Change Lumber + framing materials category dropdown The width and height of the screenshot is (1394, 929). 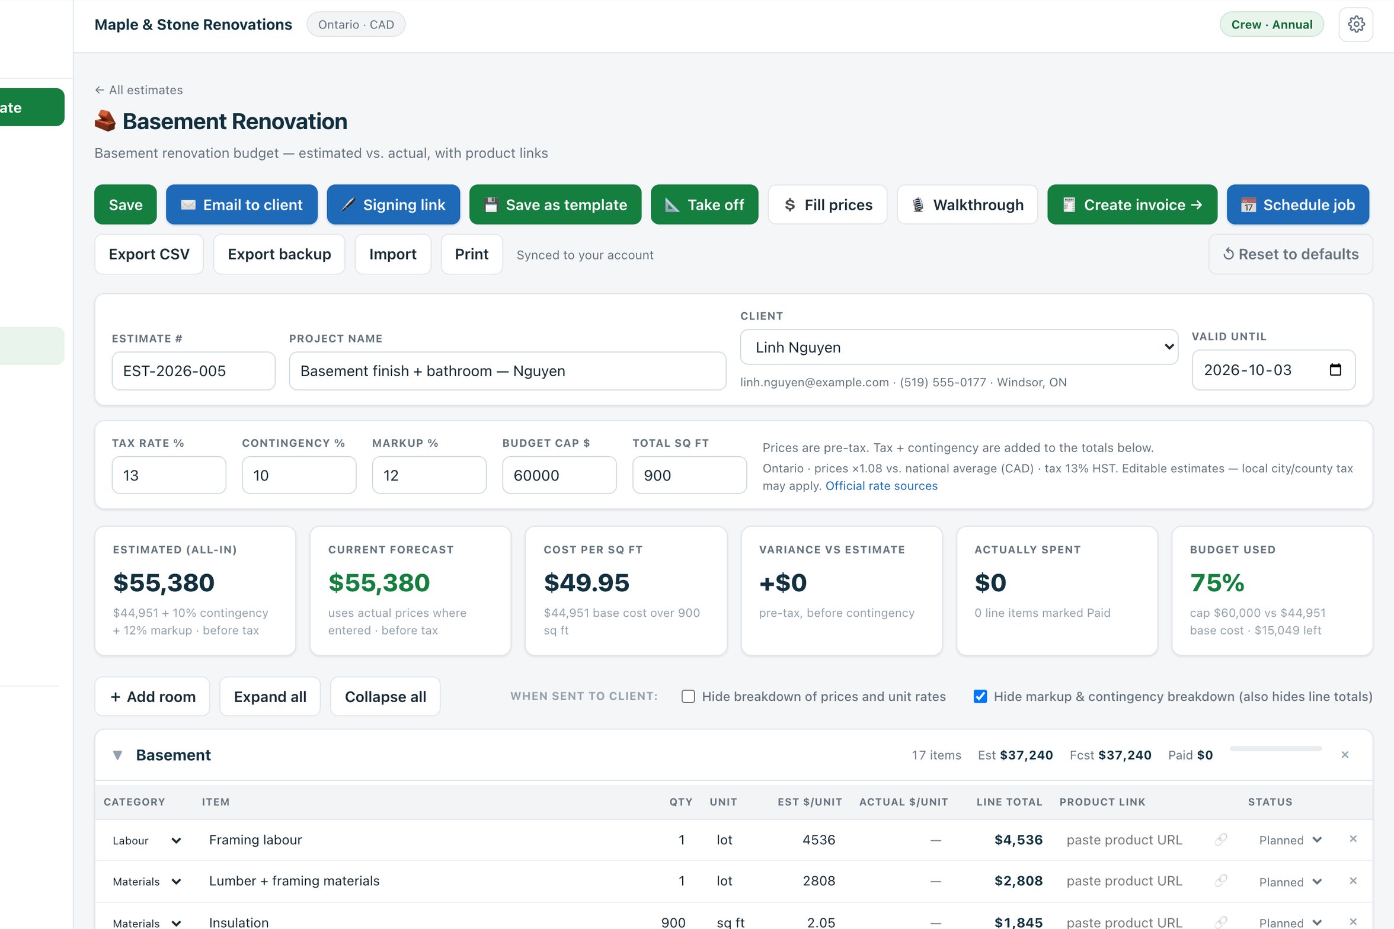(146, 882)
